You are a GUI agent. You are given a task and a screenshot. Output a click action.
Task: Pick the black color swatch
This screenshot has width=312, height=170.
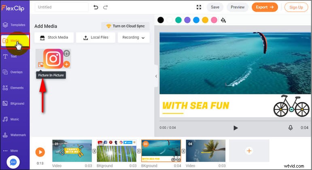tap(161, 20)
